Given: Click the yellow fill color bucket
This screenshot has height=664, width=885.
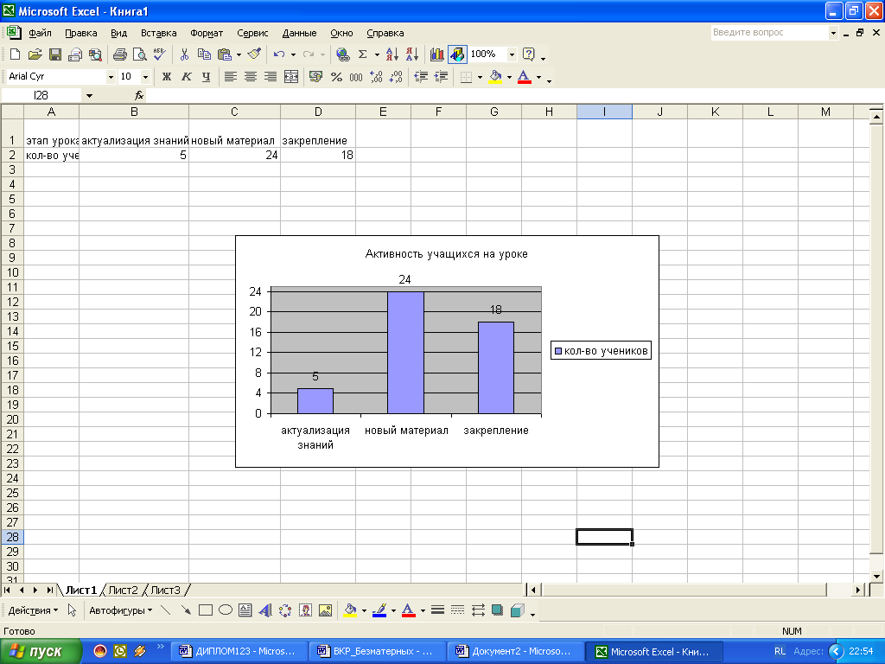Looking at the screenshot, I should pyautogui.click(x=494, y=77).
